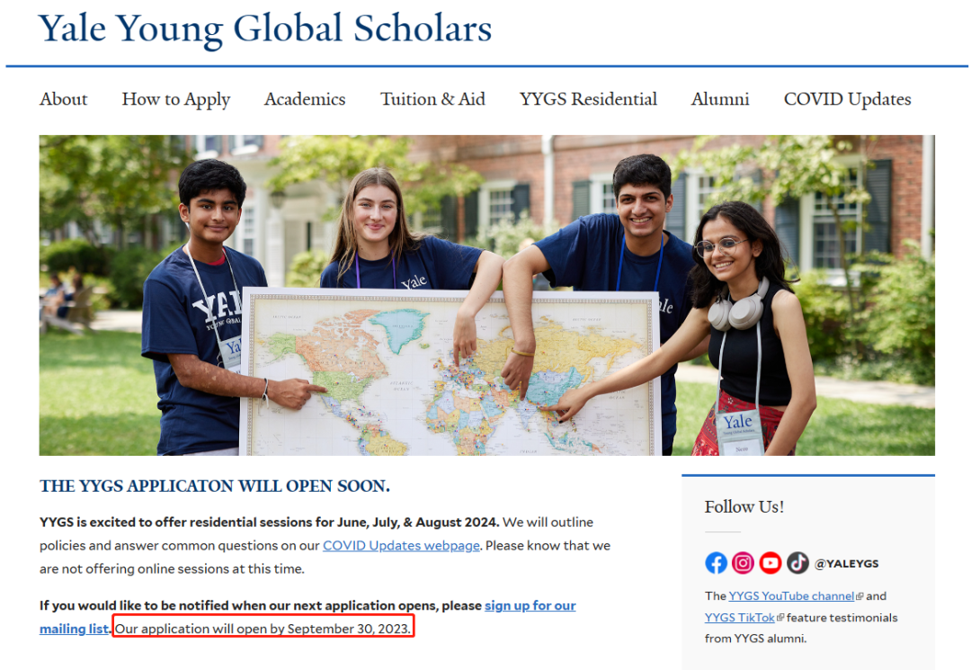This screenshot has height=670, width=971.
Task: Click the students-with-world-map banner photo
Action: tap(486, 295)
